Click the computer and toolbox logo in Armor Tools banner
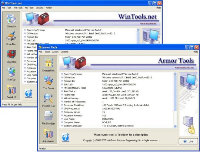Viewport: 200px width, 152px height. pos(74,63)
